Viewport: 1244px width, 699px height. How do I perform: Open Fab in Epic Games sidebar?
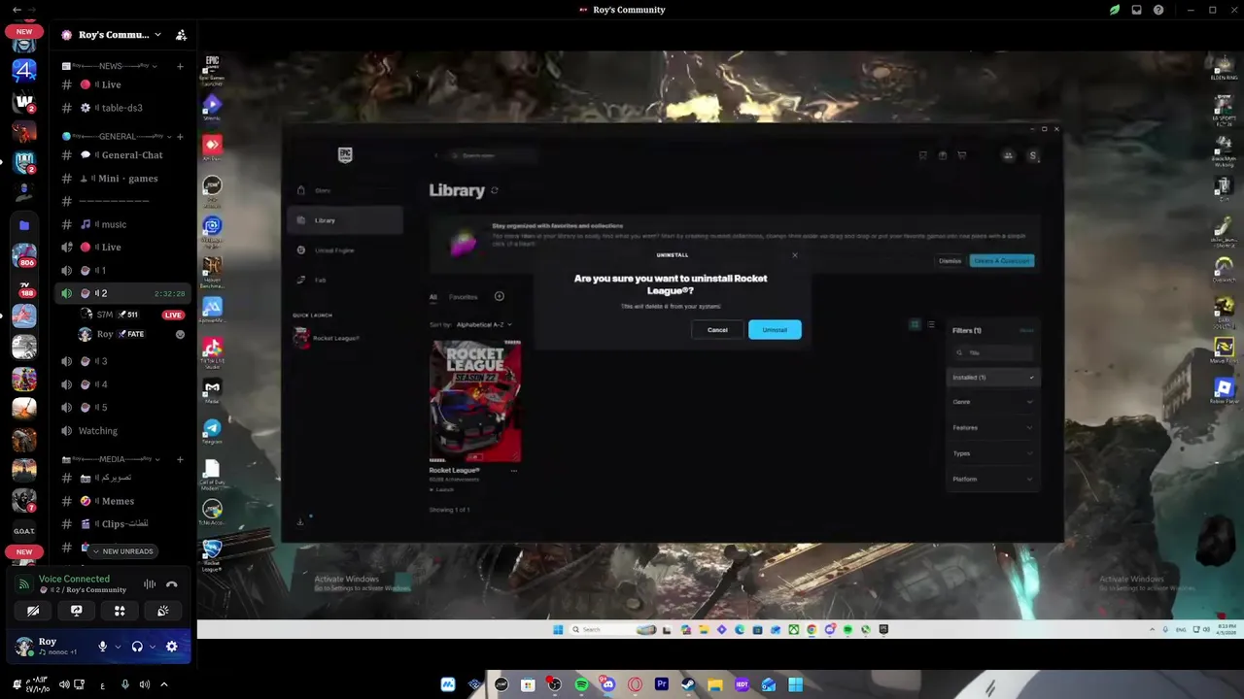[345, 281]
